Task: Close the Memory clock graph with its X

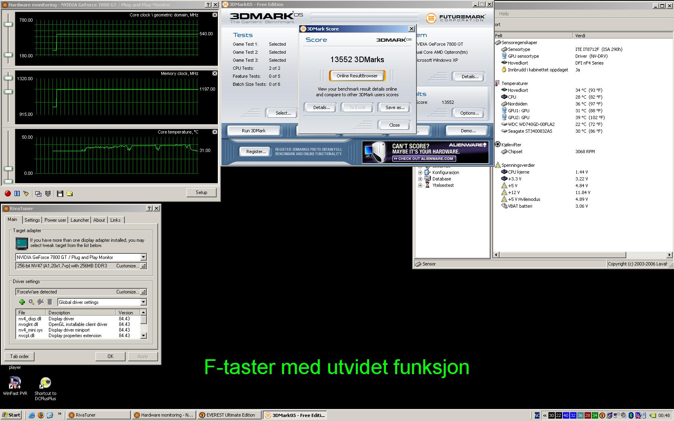Action: pyautogui.click(x=215, y=73)
